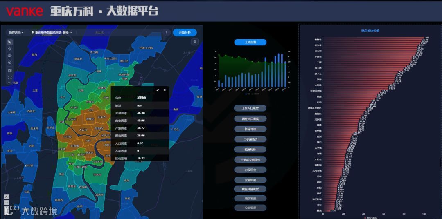Select the 土地类型 button
Image resolution: width=442 pixels, height=219 pixels.
tap(250, 42)
